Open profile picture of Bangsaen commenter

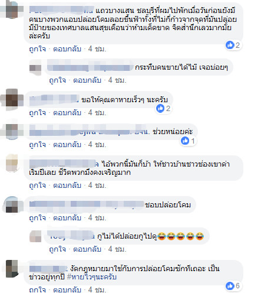click(x=12, y=9)
